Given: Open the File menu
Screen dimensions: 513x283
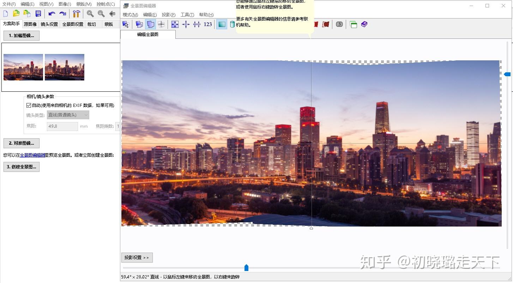Looking at the screenshot, I should click(9, 4).
